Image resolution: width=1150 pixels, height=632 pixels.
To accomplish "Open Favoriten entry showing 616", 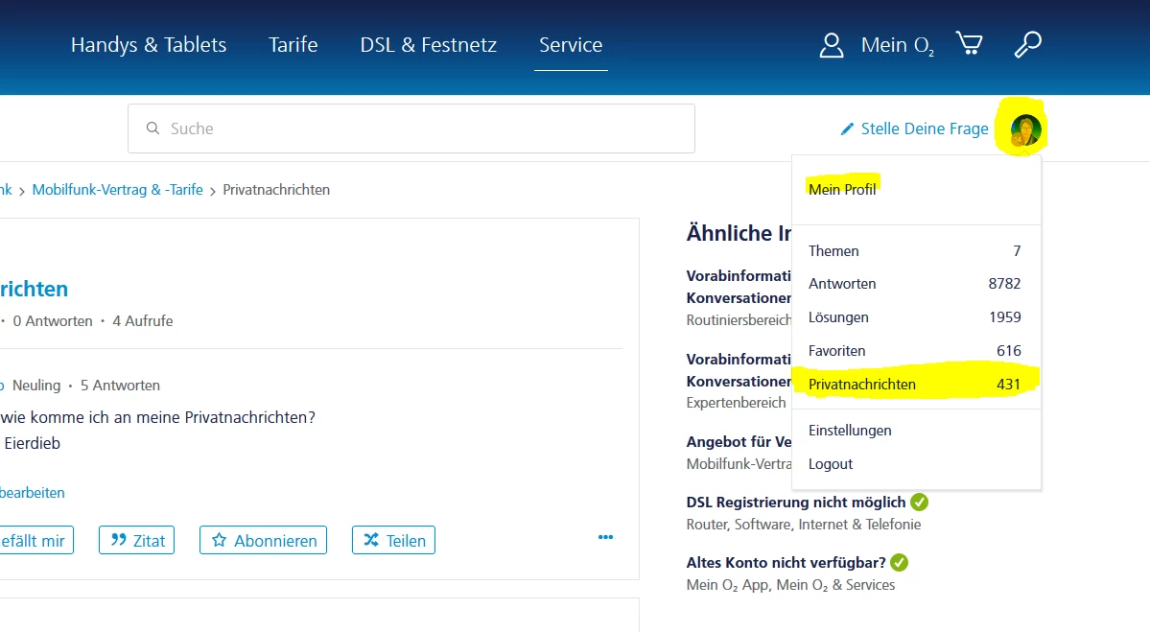I will [915, 350].
